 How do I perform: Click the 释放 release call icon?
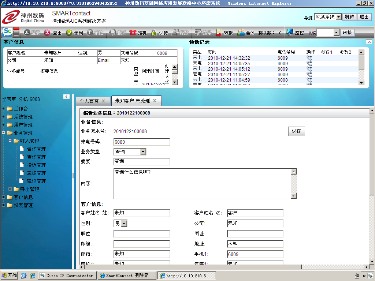175,33
